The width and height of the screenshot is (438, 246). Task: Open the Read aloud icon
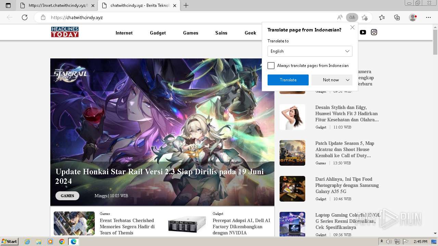(x=340, y=17)
